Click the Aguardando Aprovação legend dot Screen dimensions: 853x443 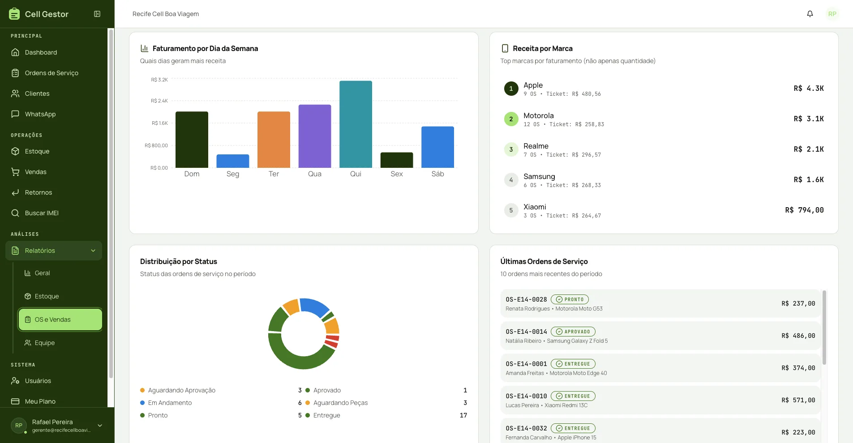coord(142,390)
